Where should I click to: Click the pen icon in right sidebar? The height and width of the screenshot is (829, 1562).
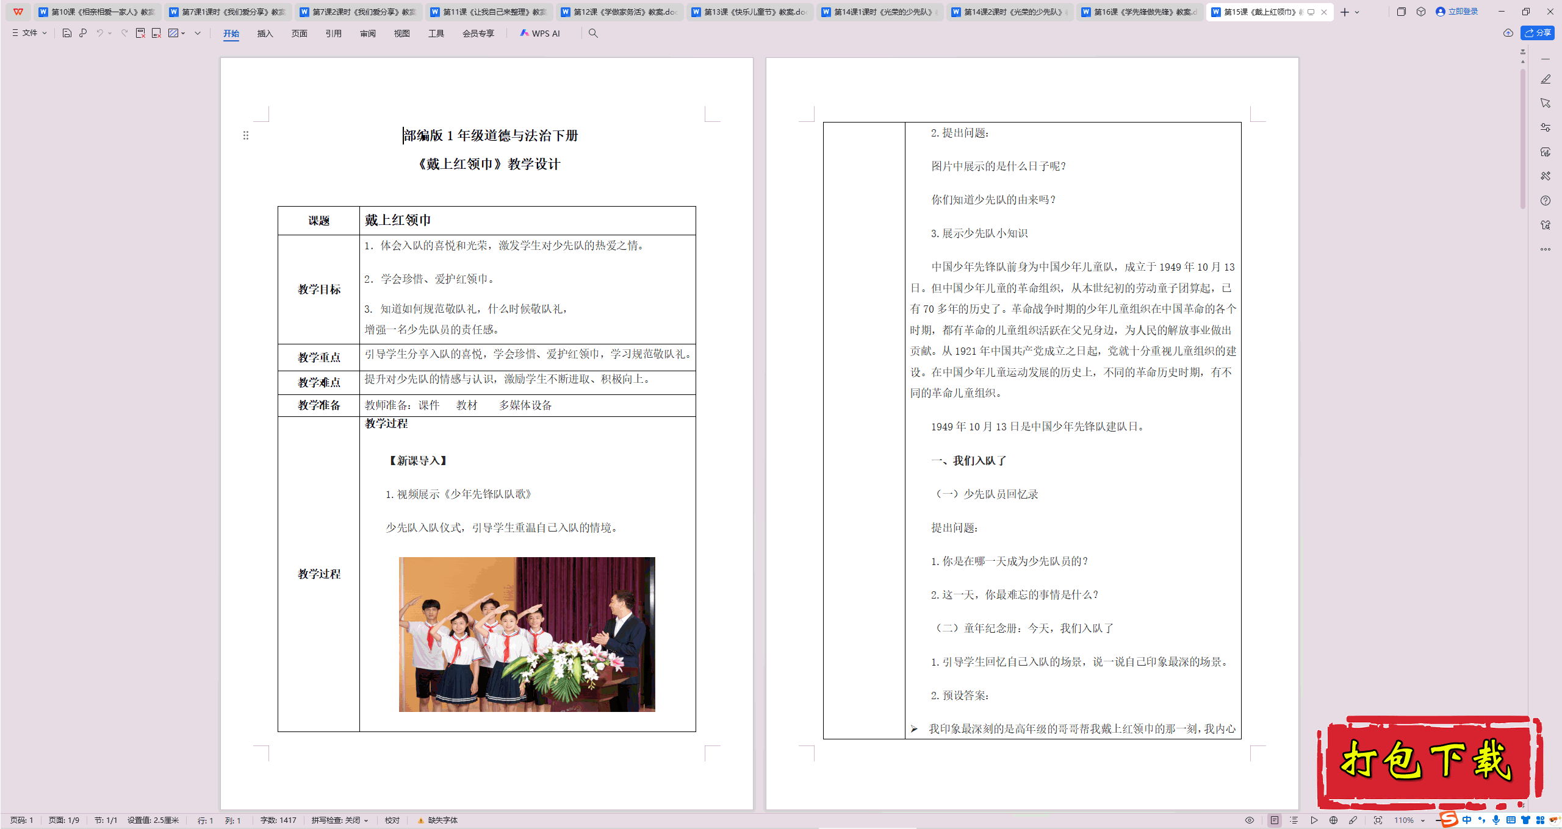(1546, 79)
